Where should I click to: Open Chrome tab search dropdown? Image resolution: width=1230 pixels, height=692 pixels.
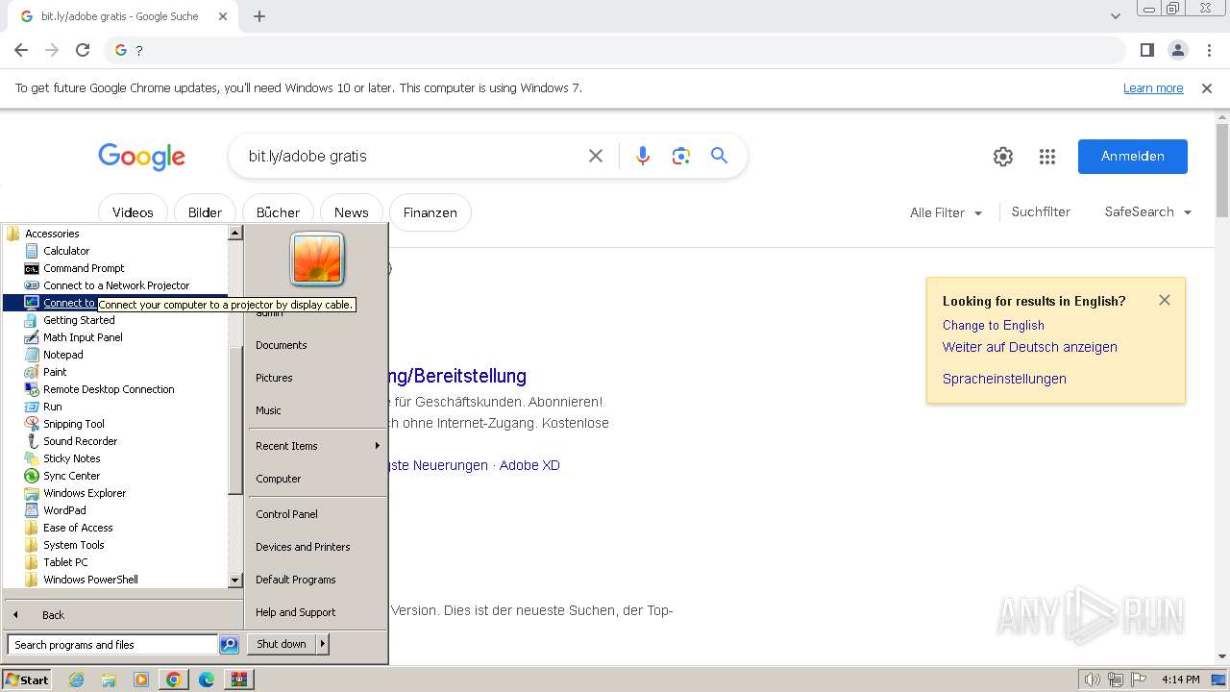[x=1115, y=16]
